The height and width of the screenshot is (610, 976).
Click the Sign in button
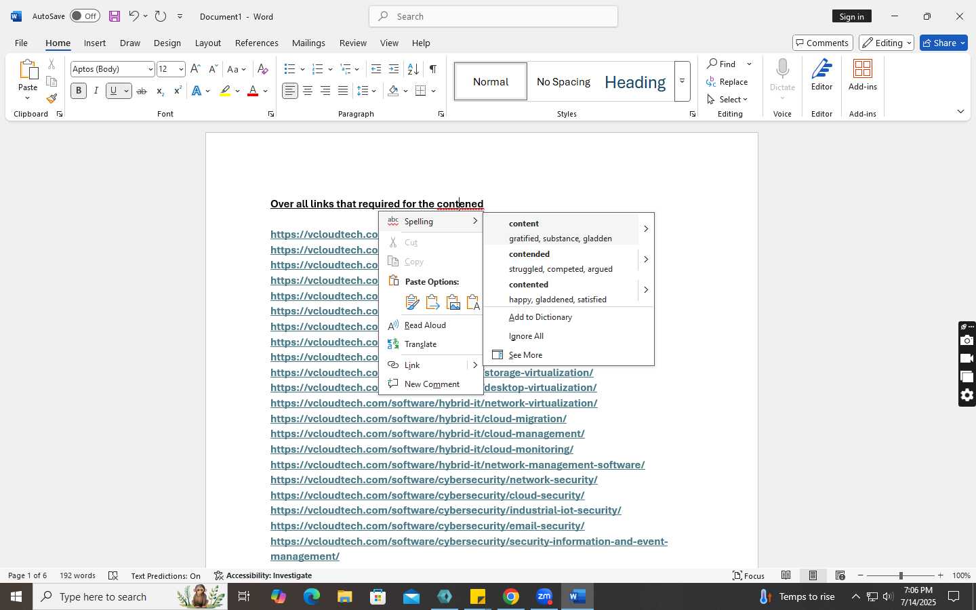pyautogui.click(x=851, y=16)
